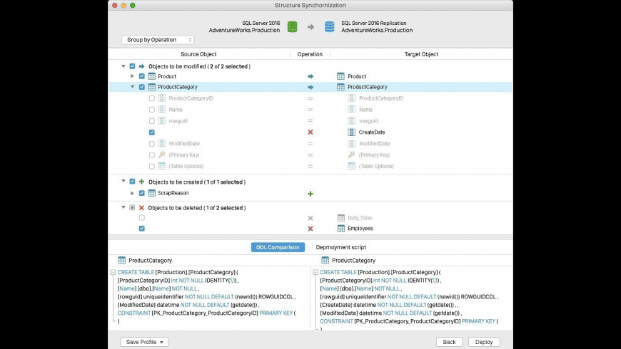Click the green plus icon for ScrapReason
This screenshot has height=349, width=621.
310,193
